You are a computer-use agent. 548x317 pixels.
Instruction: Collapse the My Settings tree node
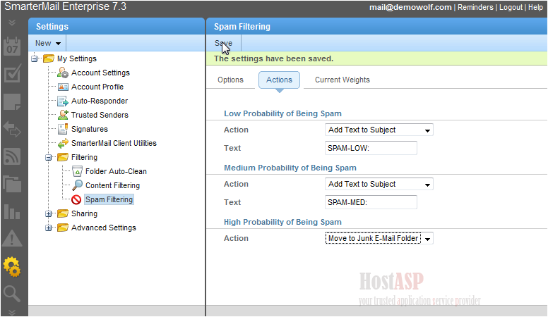(x=34, y=58)
